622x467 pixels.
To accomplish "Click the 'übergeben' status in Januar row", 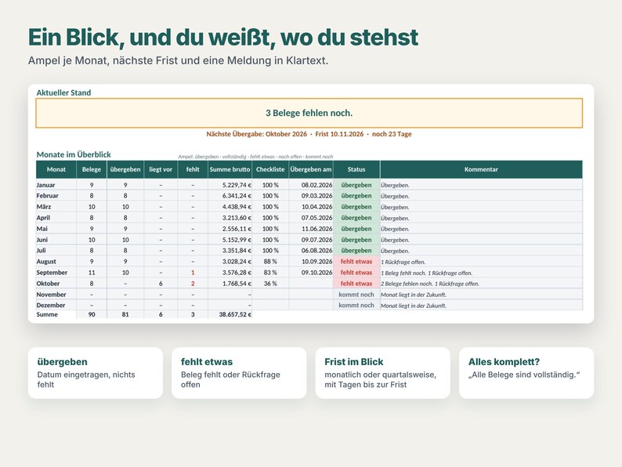I will coord(356,185).
